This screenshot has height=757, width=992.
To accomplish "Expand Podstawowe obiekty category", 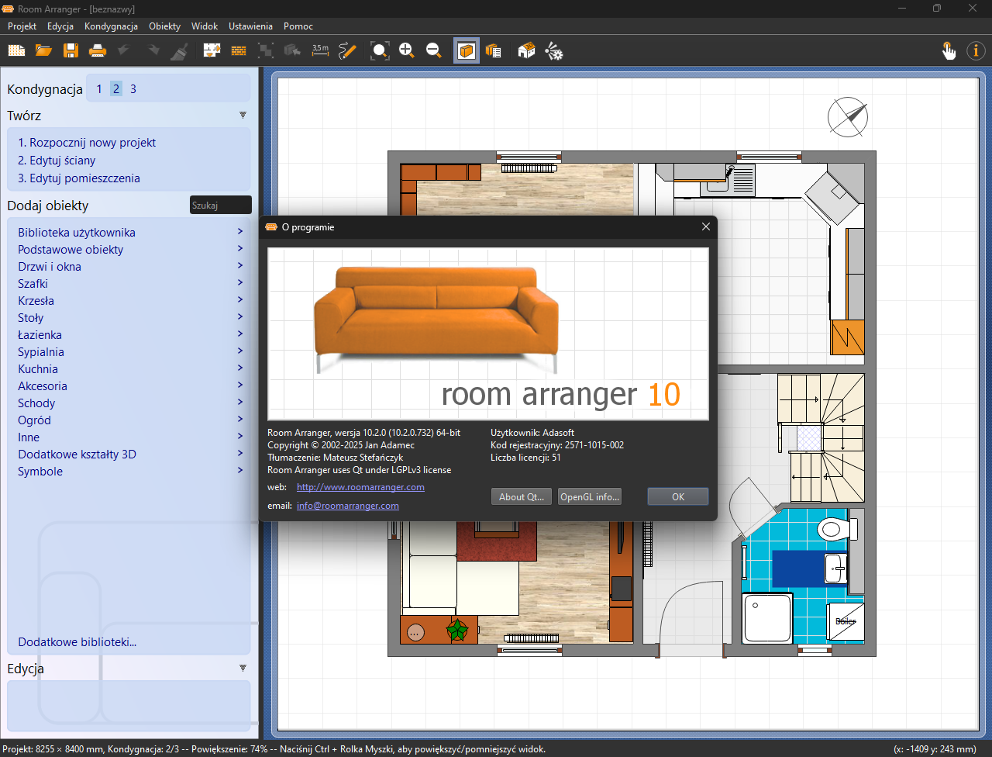I will (x=130, y=250).
